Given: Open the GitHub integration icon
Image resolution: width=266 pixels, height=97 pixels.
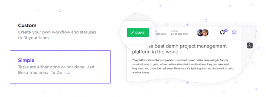Looking at the screenshot, I should point(222,32).
